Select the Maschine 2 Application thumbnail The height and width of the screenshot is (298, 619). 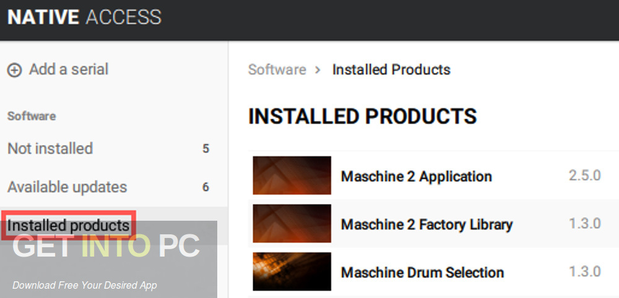[292, 176]
